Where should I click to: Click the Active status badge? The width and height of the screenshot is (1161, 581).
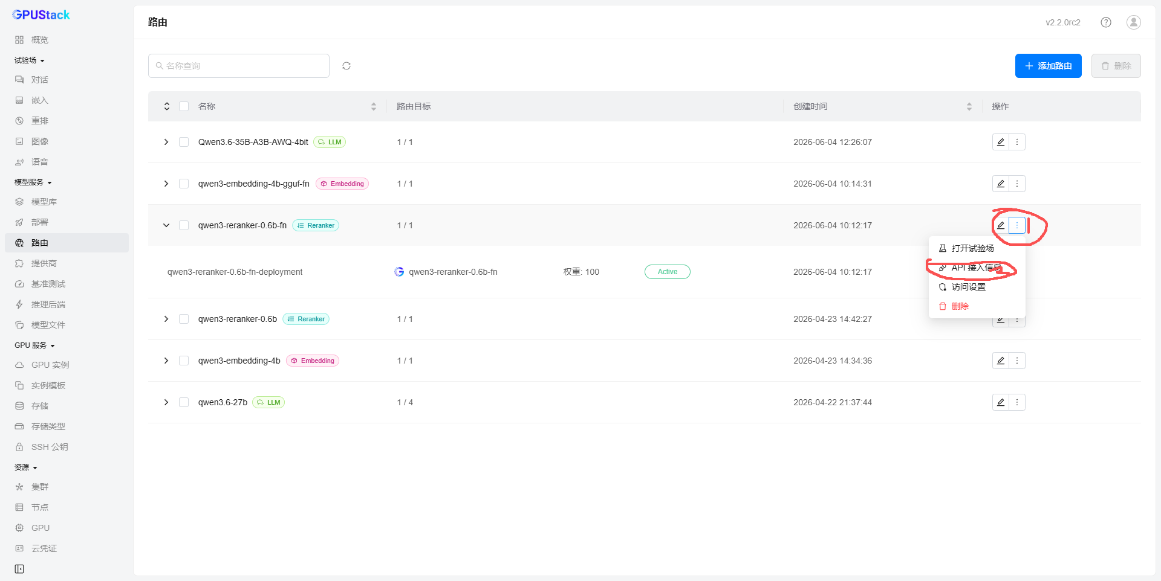(x=668, y=272)
